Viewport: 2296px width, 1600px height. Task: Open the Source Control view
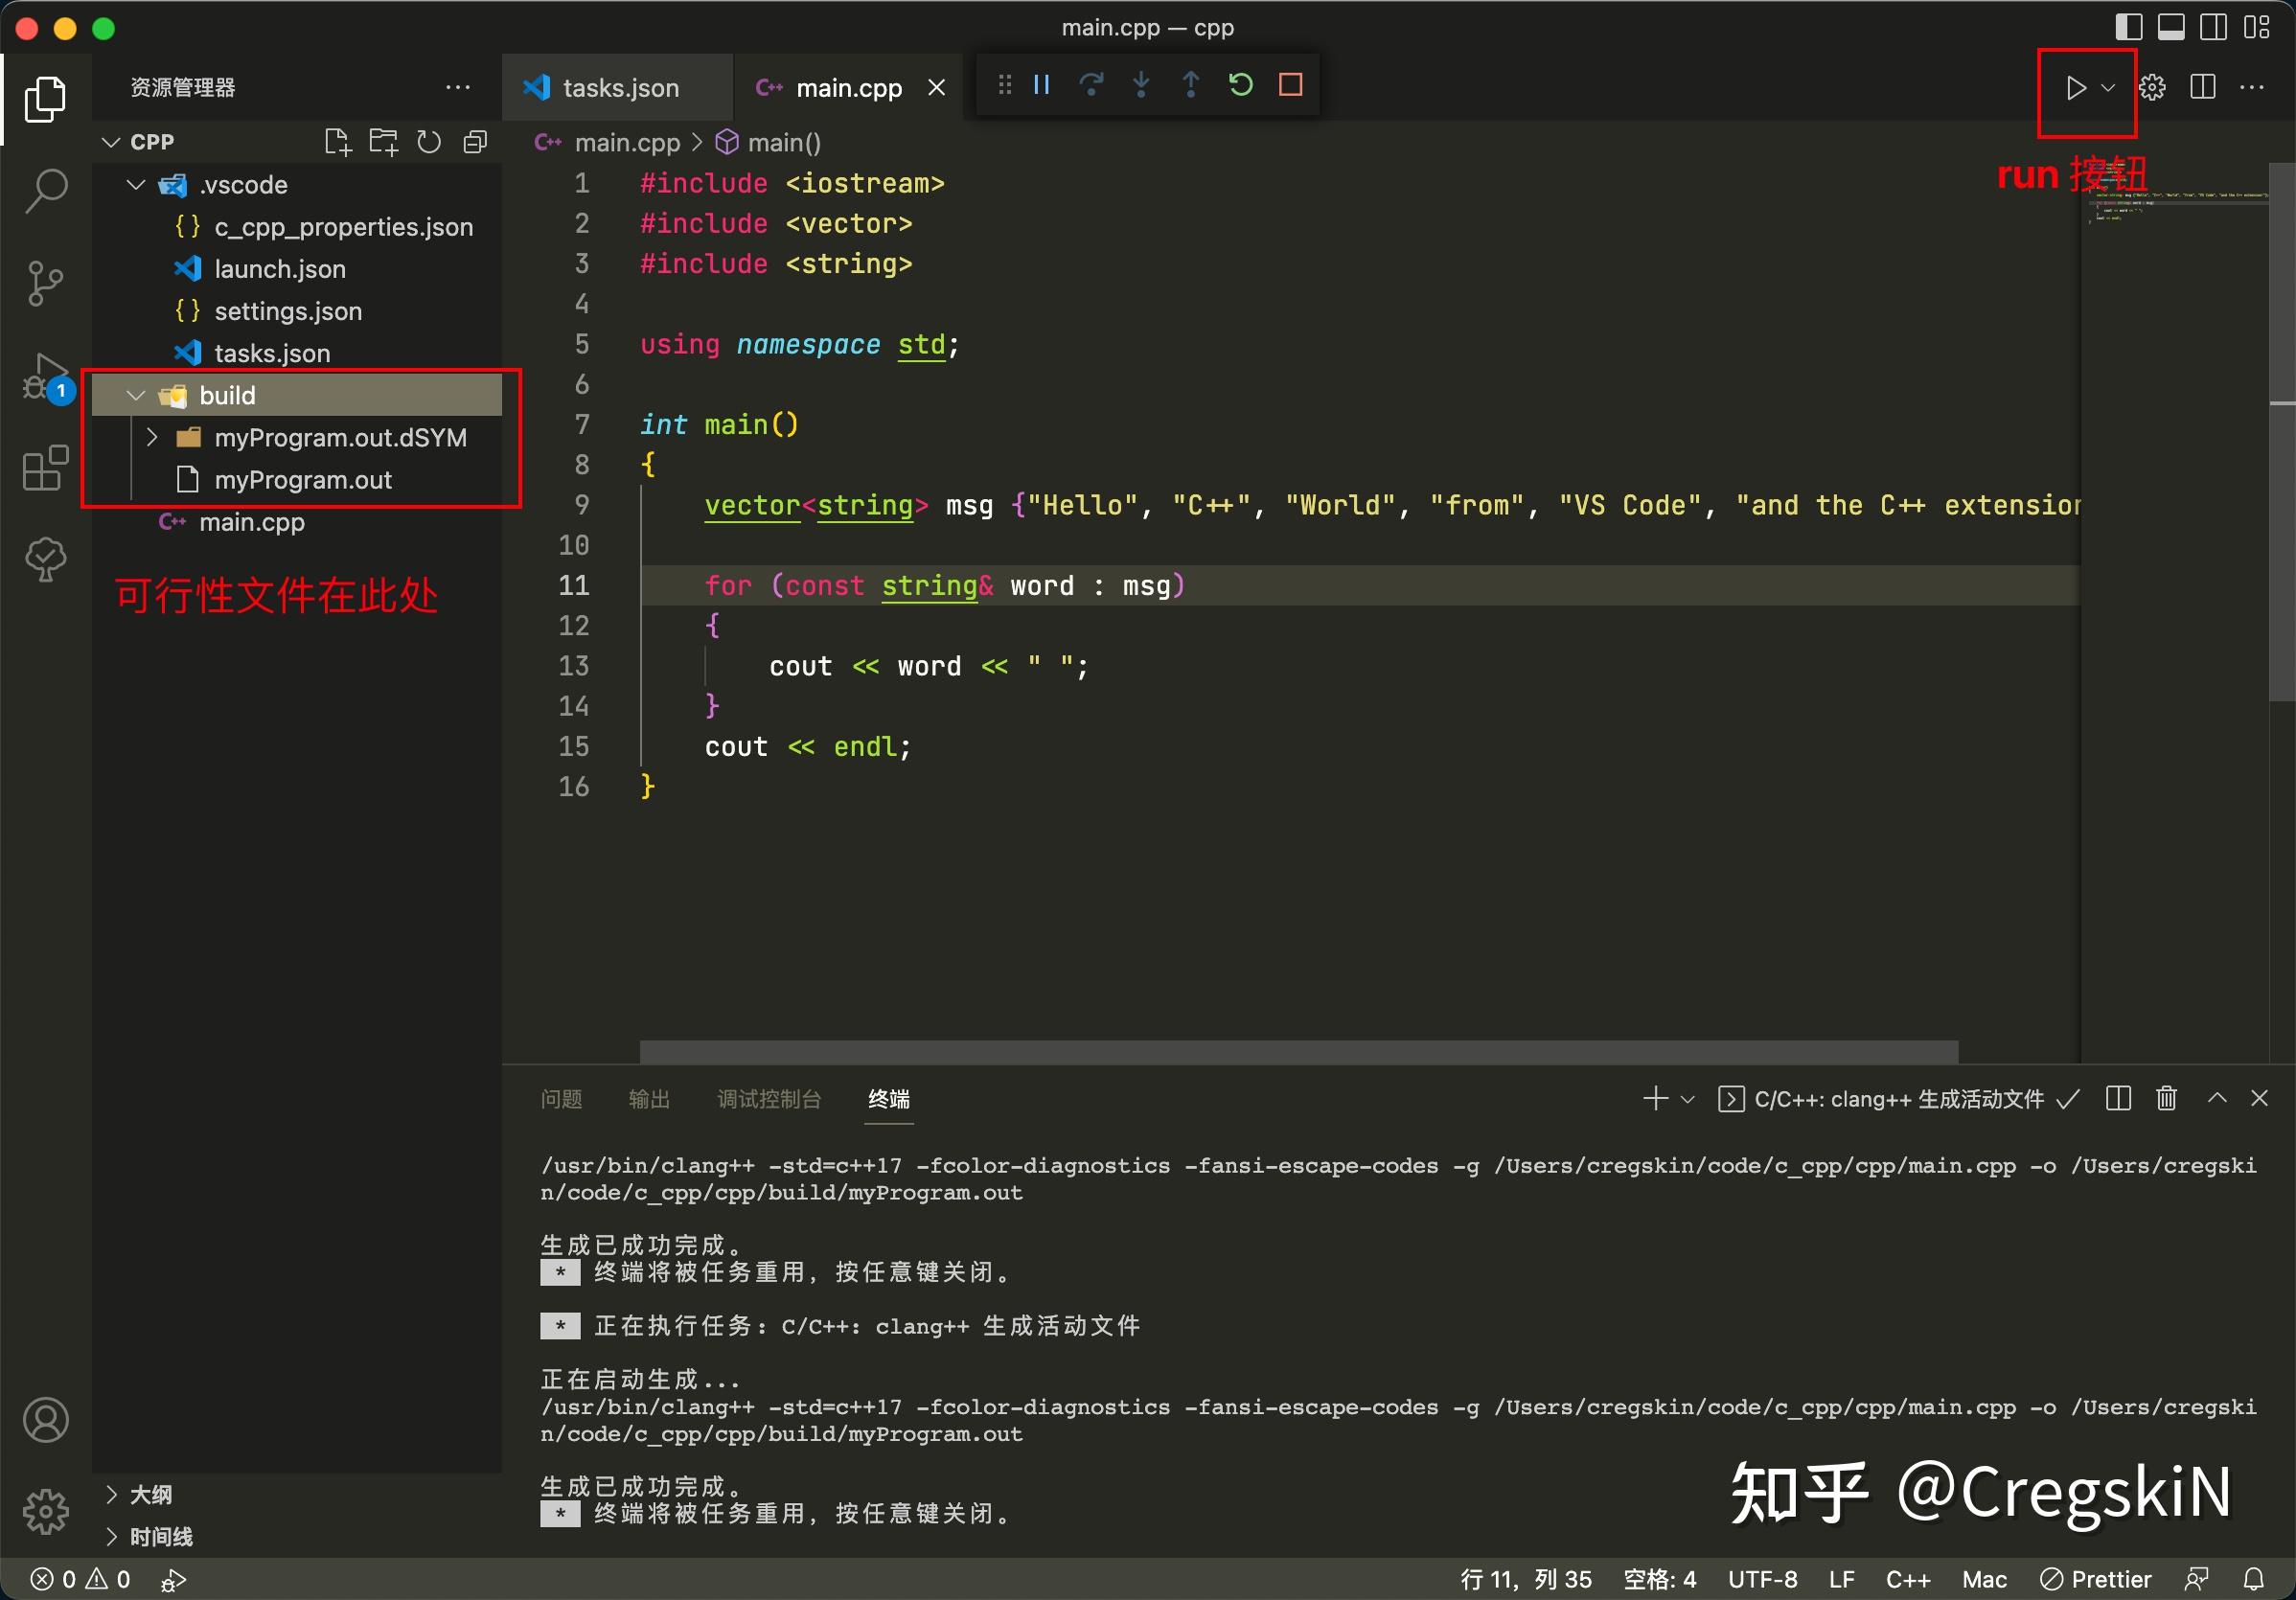tap(45, 283)
